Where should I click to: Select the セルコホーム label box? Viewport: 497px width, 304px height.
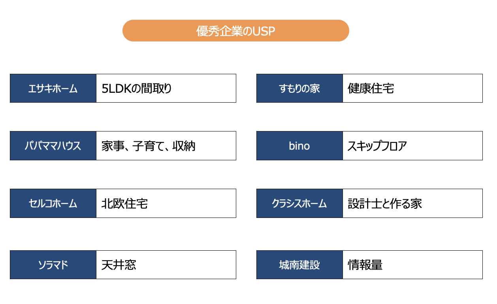pos(53,204)
